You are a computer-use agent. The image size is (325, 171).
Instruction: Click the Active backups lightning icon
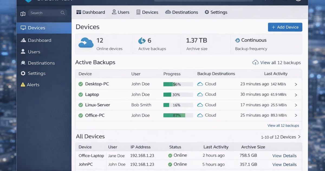coord(142,41)
